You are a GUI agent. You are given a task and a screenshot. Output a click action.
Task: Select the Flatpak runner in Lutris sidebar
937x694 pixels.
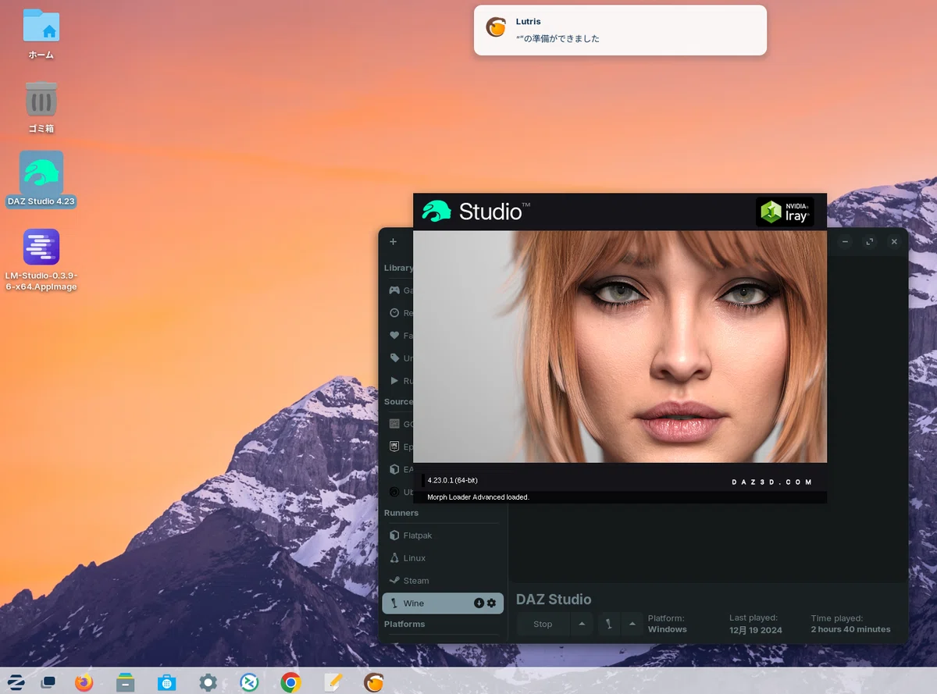443,536
